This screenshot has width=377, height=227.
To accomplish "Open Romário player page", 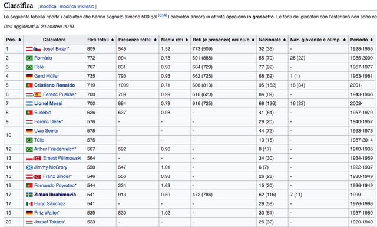I will coord(43,58).
